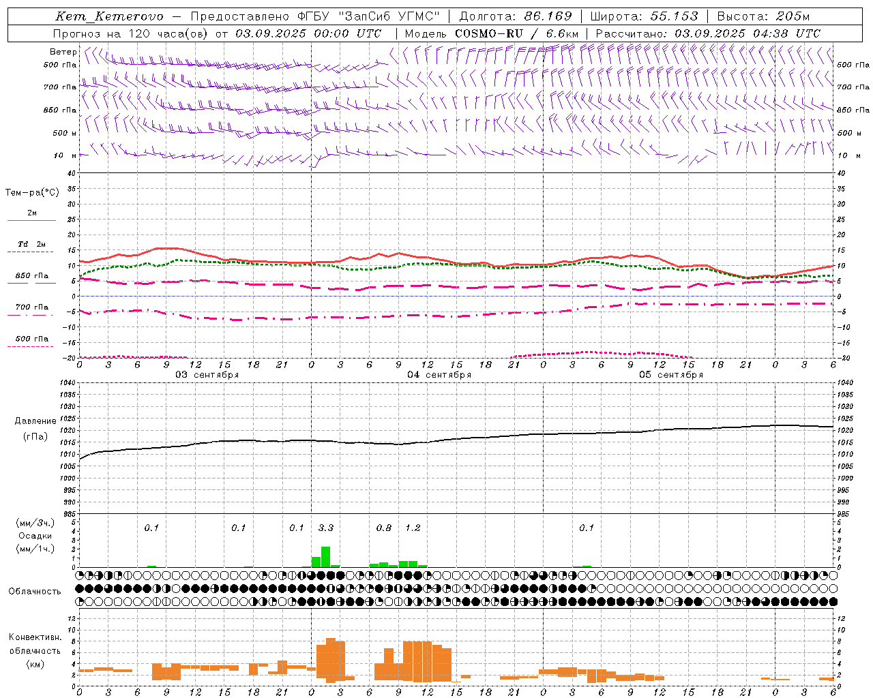The width and height of the screenshot is (873, 698).
Task: Click the 'Высота: 205м' header text
Action: point(763,16)
